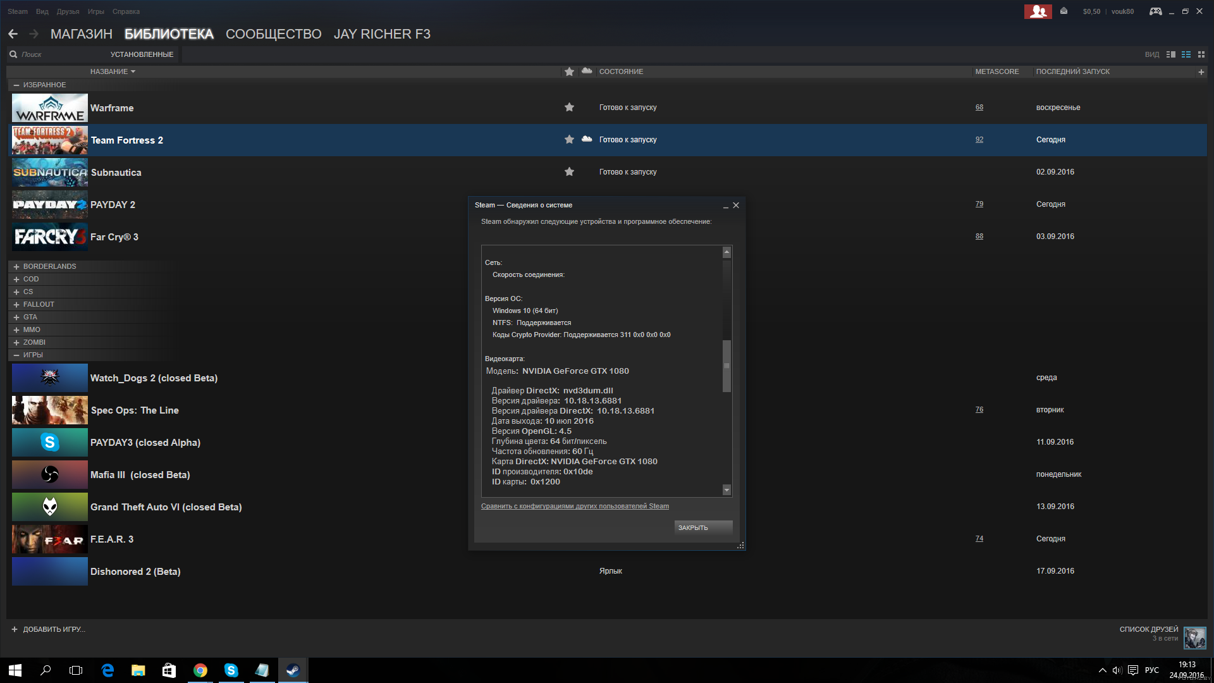Select the Spec Ops: The Line row
Screen dimensions: 1214x683
(607, 410)
